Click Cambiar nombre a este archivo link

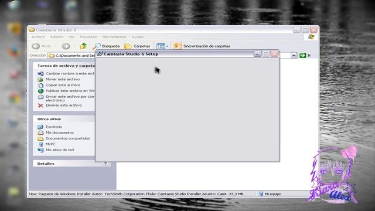[70, 73]
